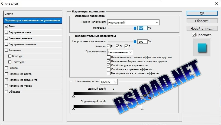The height and width of the screenshot is (125, 221).
Task: Enable Слой-маска скрывает эффекты option
Action: [x=109, y=69]
